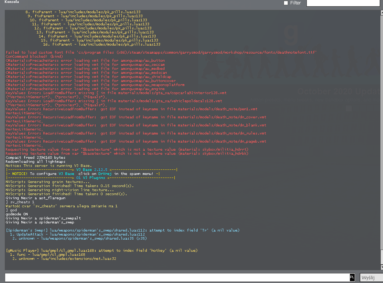Image resolution: width=383 pixels, height=283 pixels.
Task: Click the death_note/dn_pageb.vmt error line
Action: click(x=136, y=141)
